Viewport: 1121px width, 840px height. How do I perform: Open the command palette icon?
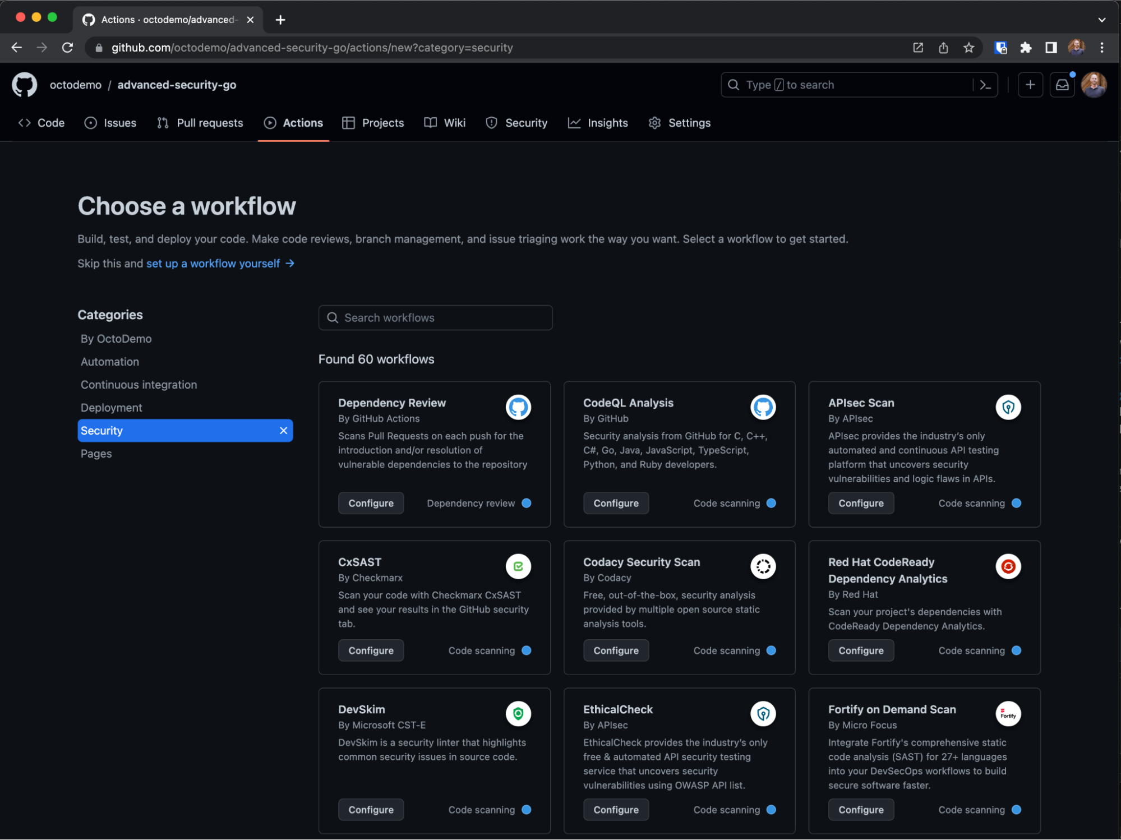tap(985, 85)
